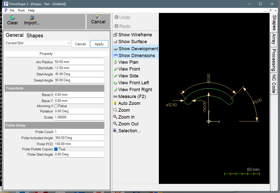Click the Apply button

[99, 44]
